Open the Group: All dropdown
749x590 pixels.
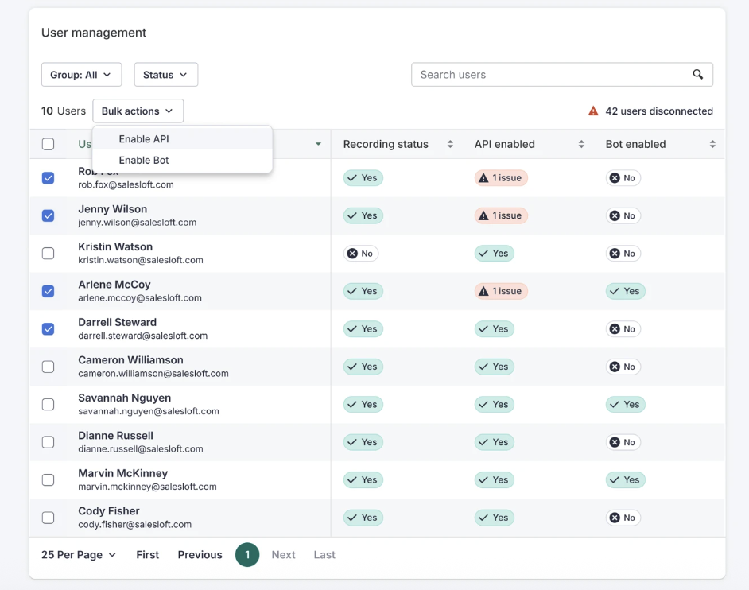[x=81, y=75]
